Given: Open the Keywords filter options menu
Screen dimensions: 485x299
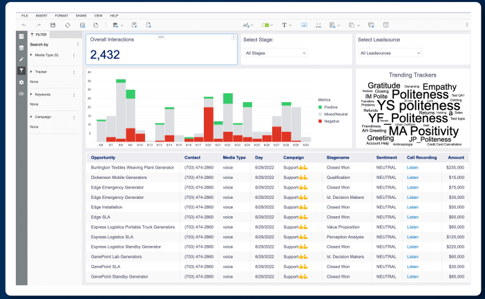Looking at the screenshot, I should tap(74, 95).
